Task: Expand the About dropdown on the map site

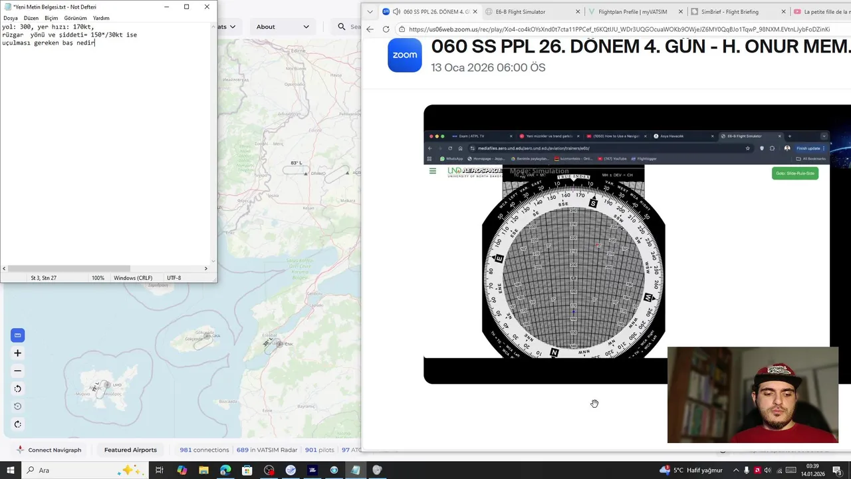Action: pos(283,27)
